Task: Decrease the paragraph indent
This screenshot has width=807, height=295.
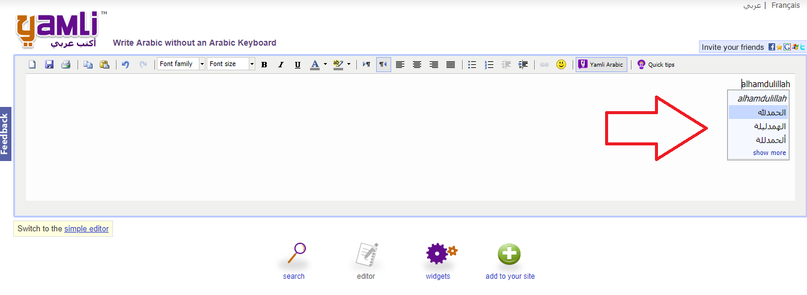Action: click(506, 64)
